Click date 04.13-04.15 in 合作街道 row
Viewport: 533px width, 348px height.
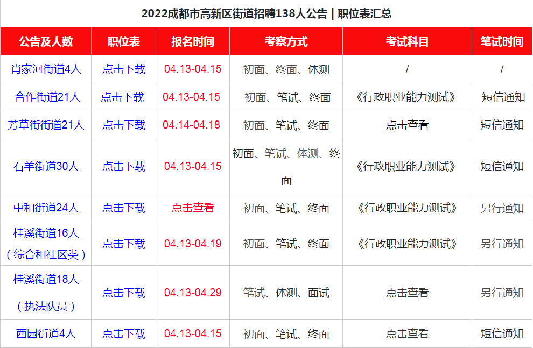coord(191,97)
